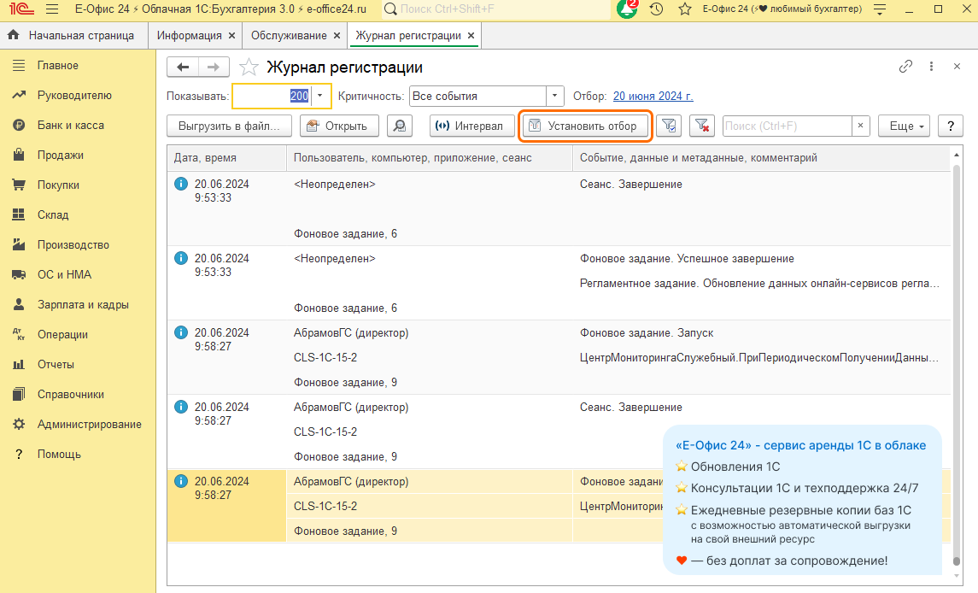Click the help question mark button

951,126
